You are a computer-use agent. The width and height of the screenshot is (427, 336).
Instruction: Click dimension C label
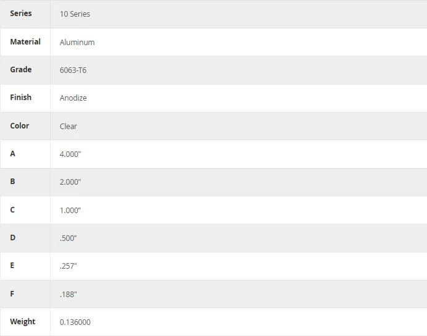pos(12,210)
